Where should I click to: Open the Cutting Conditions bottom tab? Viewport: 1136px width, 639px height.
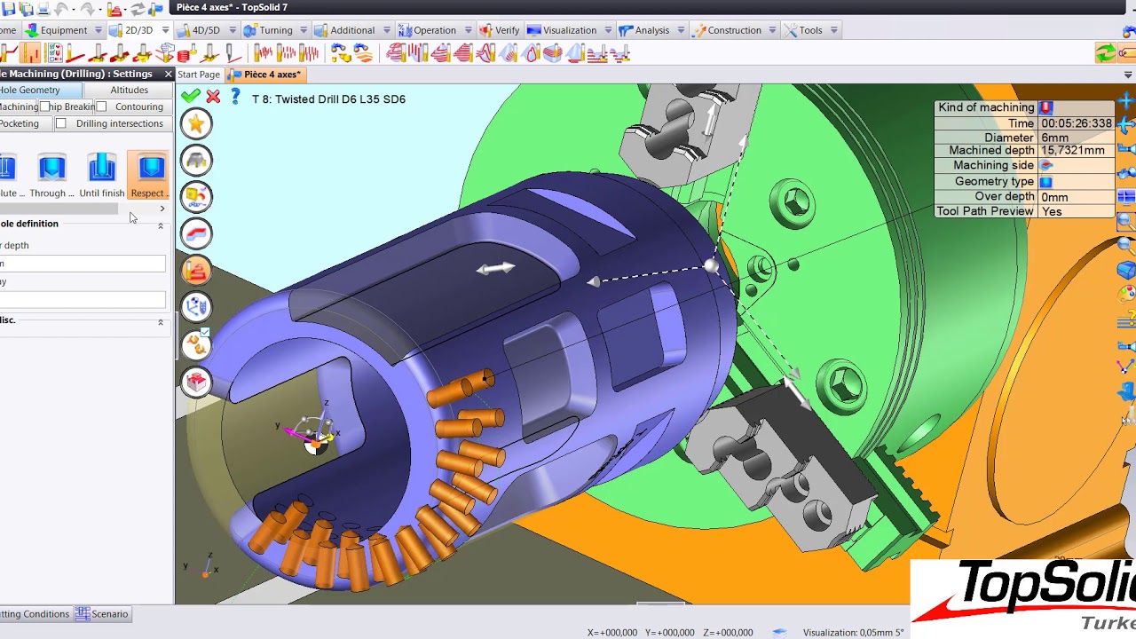tap(35, 614)
